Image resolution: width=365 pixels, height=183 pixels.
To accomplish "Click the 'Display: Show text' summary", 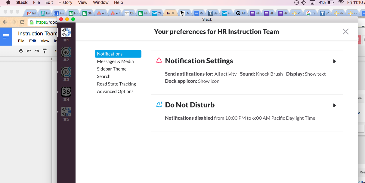I will pyautogui.click(x=306, y=74).
